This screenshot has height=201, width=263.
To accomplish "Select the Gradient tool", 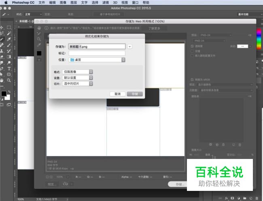I will click(x=9, y=57).
